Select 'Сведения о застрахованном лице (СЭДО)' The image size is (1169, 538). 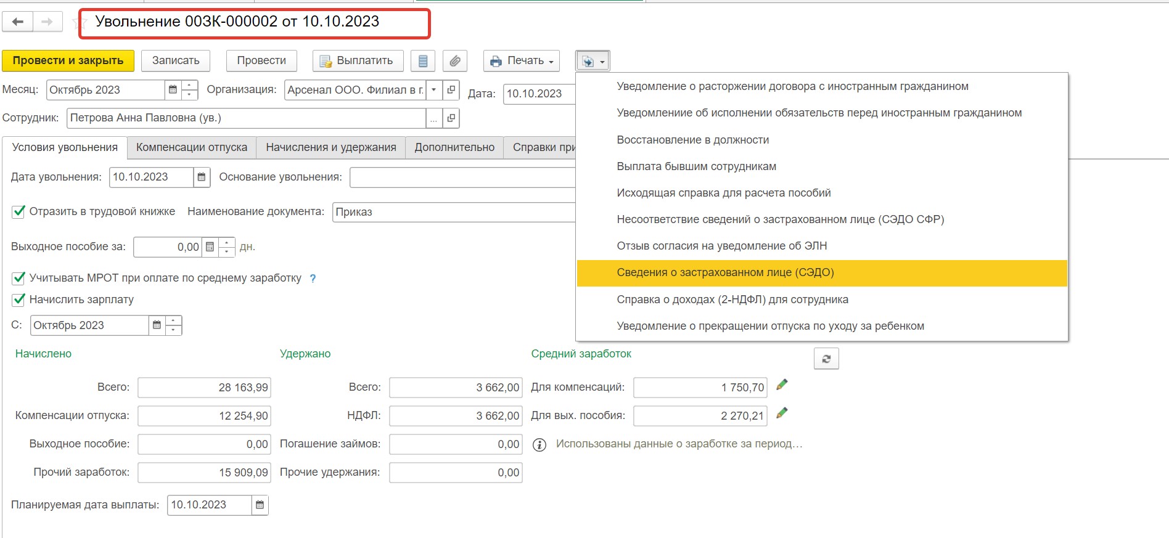(725, 273)
